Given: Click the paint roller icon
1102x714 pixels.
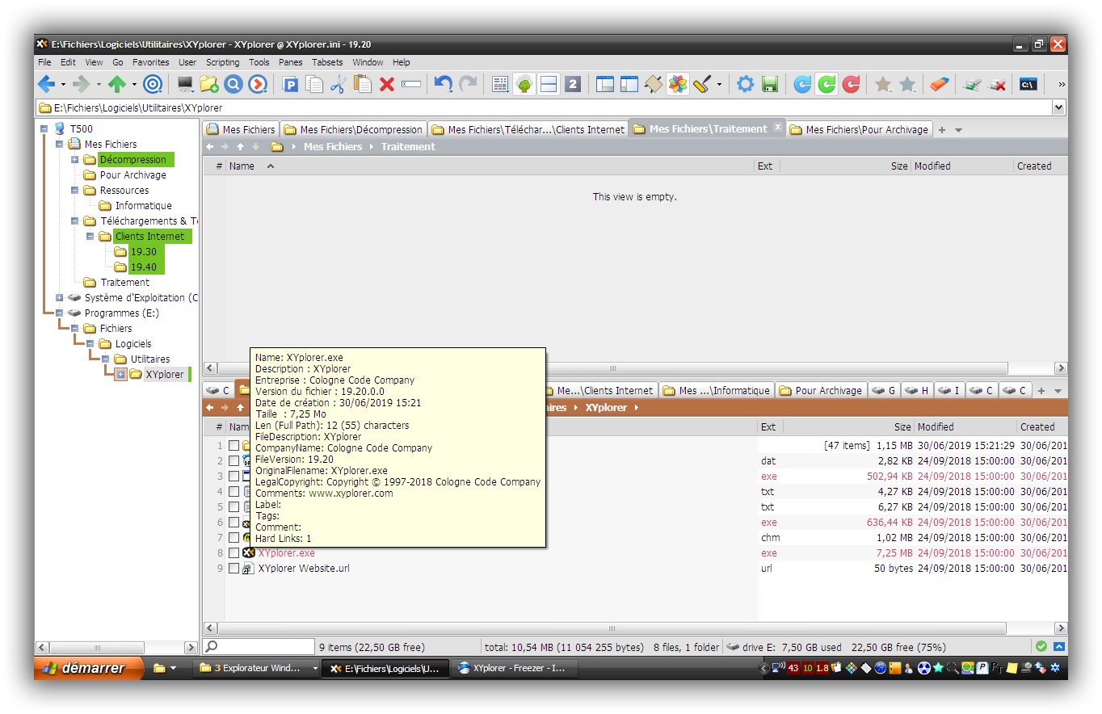Looking at the screenshot, I should (702, 83).
